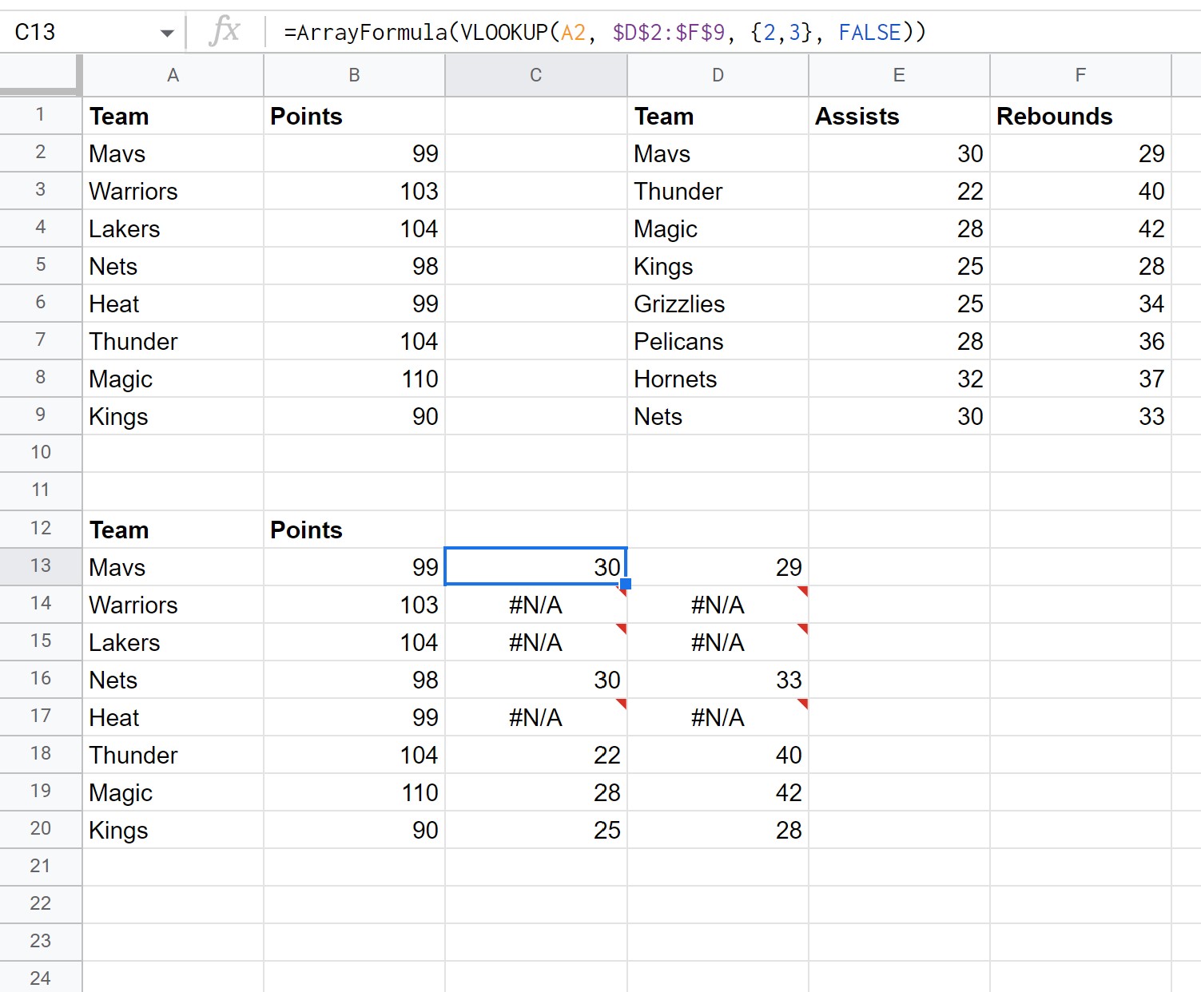Select cell F4 with value 42
This screenshot has width=1201, height=992.
pos(1080,228)
